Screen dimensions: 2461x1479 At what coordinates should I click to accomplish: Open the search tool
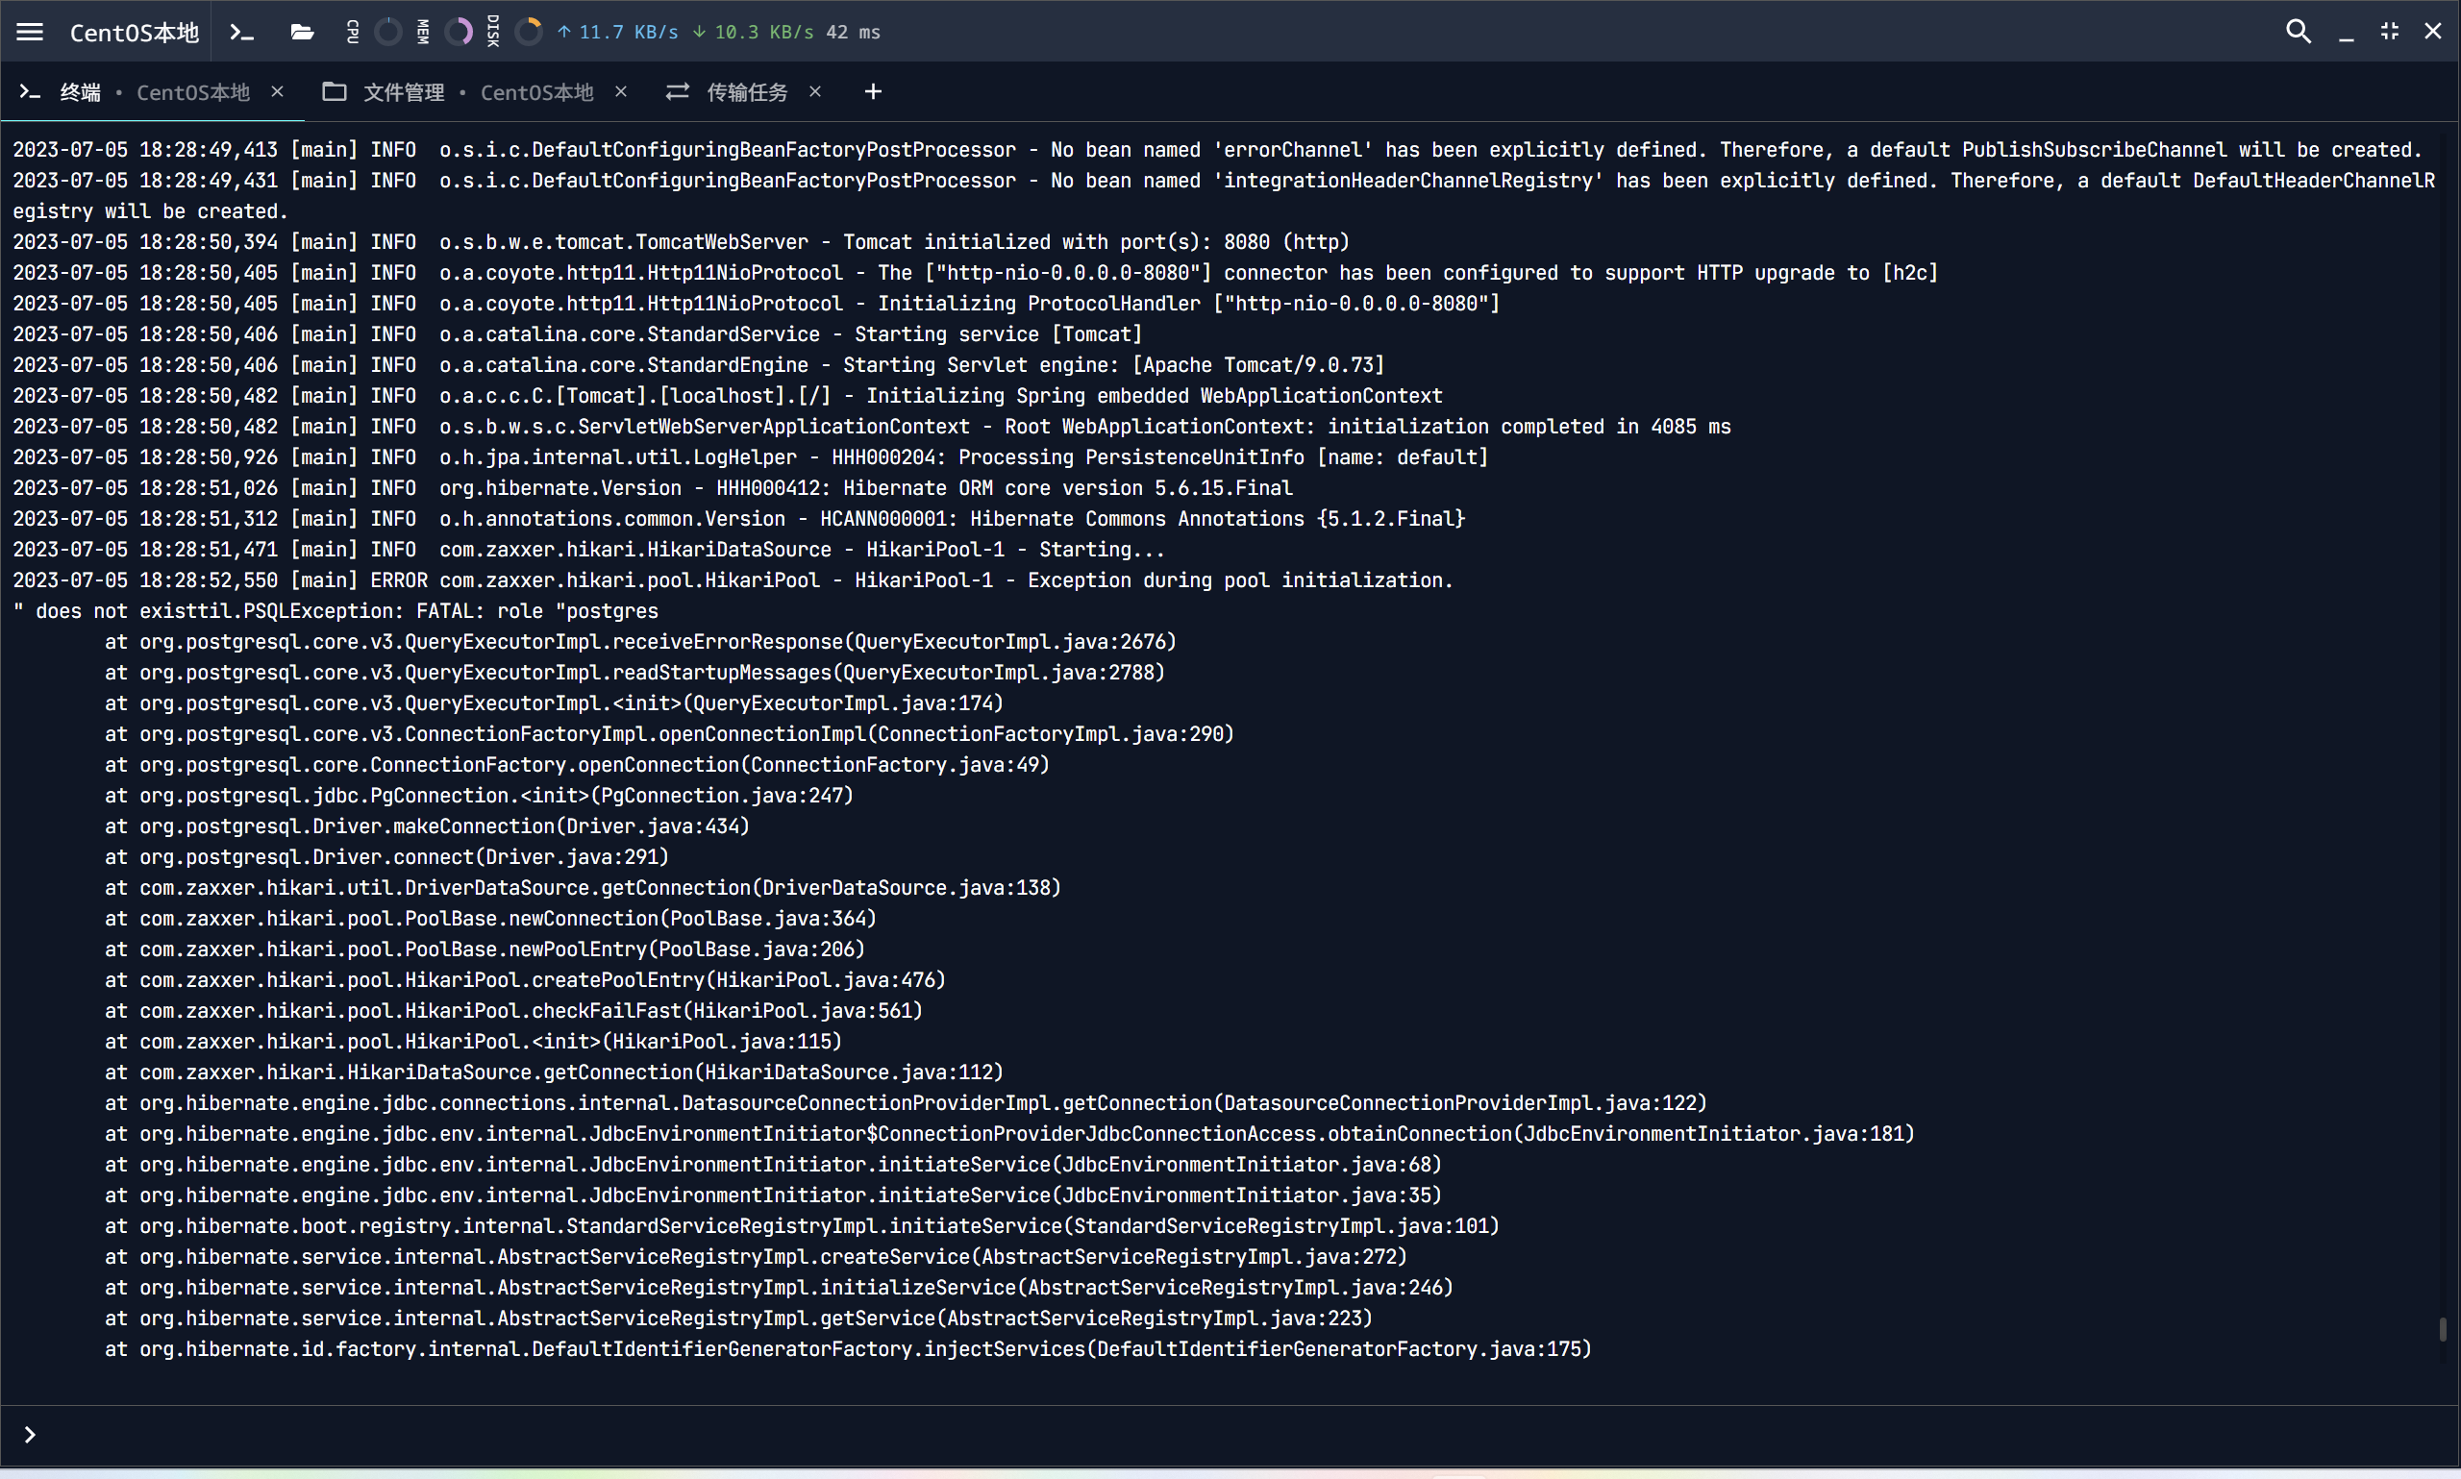click(x=2298, y=31)
